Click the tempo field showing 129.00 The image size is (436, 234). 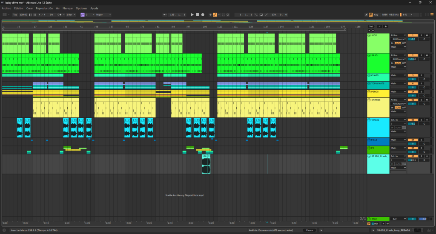click(x=23, y=14)
